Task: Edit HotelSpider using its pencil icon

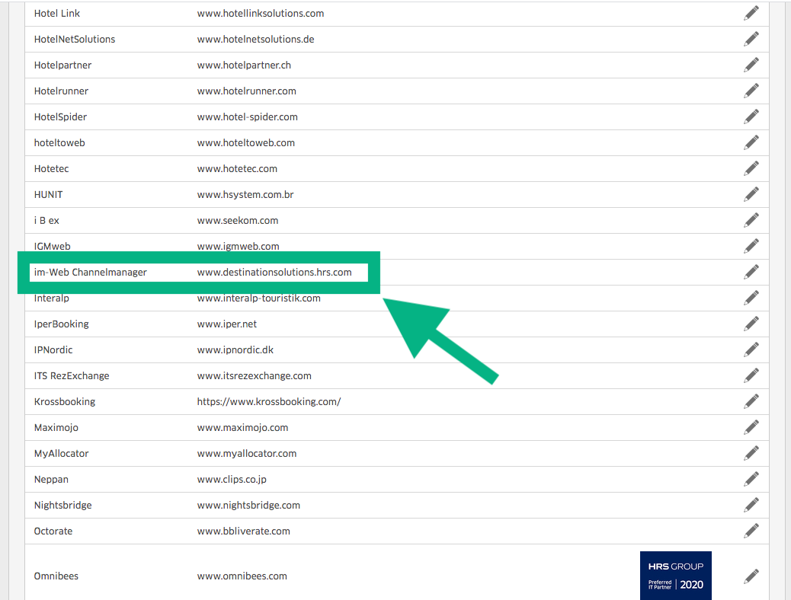Action: (751, 116)
